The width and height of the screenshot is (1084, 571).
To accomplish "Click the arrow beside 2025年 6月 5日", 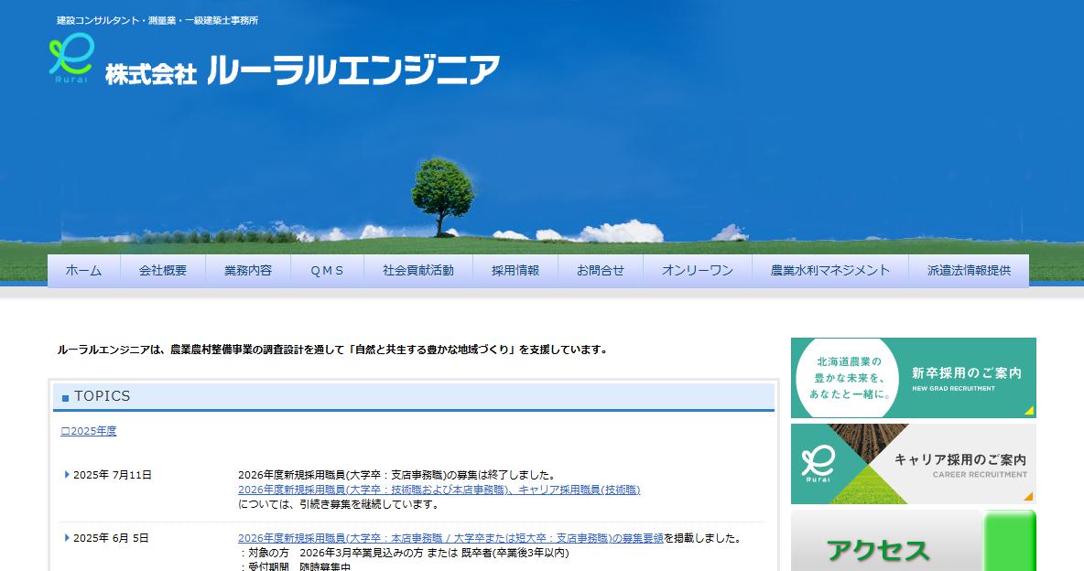I will click(67, 538).
